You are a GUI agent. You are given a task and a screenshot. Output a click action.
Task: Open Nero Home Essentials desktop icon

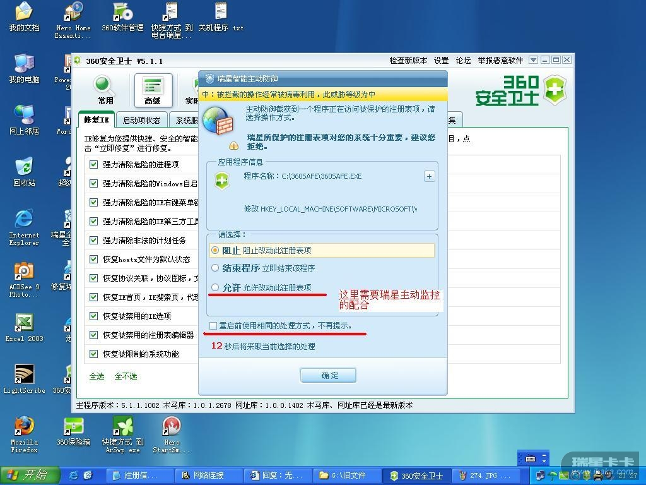(73, 20)
